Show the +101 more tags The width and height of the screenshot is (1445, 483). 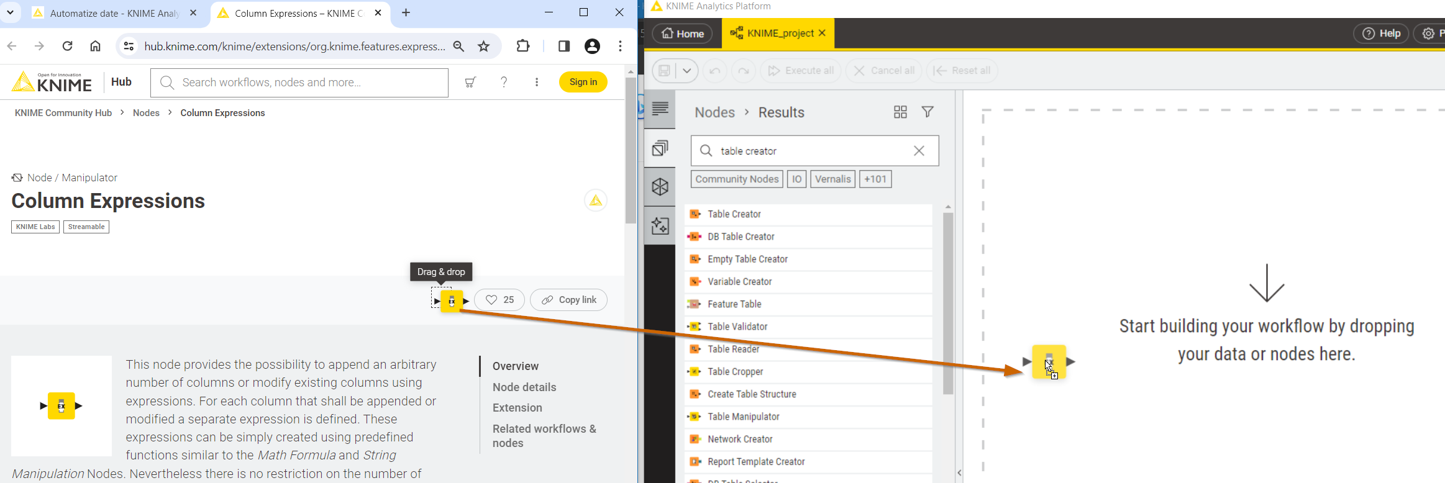point(875,179)
